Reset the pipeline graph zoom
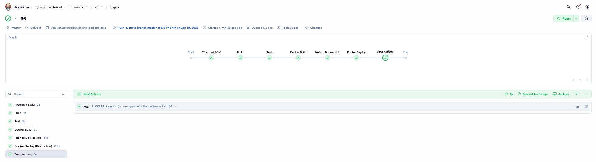 pos(587,80)
